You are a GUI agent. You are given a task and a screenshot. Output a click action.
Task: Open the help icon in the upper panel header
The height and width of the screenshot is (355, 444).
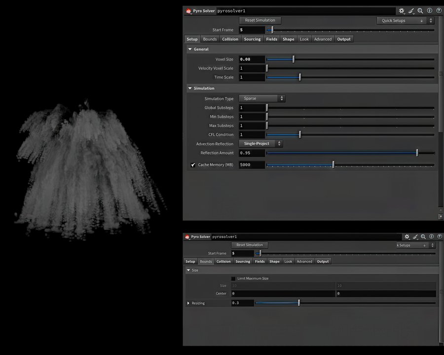pyautogui.click(x=439, y=11)
